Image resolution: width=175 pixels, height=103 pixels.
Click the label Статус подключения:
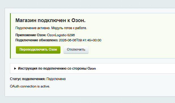pyautogui.click(x=28, y=79)
